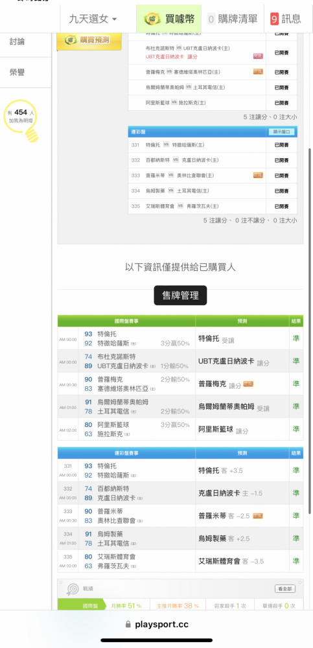The image size is (313, 648).
Task: Click the 購買預測 coin button
Action: (89, 40)
